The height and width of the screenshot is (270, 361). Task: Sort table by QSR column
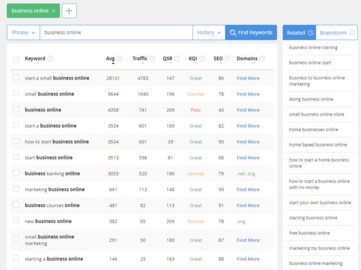click(168, 58)
